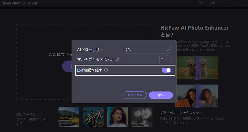Click the 試してみましょう サンプル画像でテストする text
The height and width of the screenshot is (132, 248).
[33, 119]
